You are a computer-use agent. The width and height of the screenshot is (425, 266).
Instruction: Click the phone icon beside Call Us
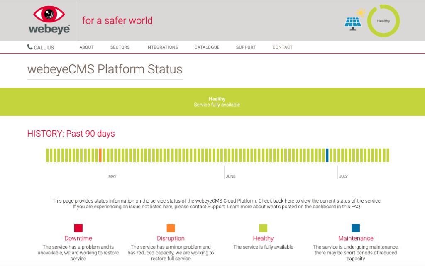point(30,47)
